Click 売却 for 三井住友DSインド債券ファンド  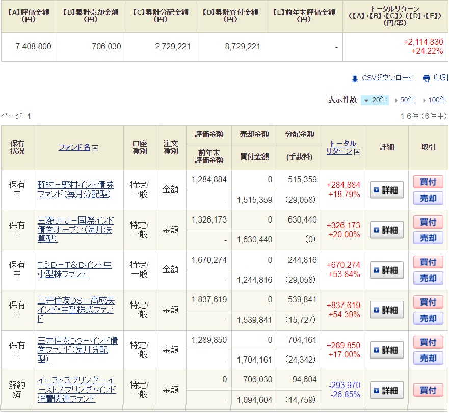pyautogui.click(x=428, y=358)
